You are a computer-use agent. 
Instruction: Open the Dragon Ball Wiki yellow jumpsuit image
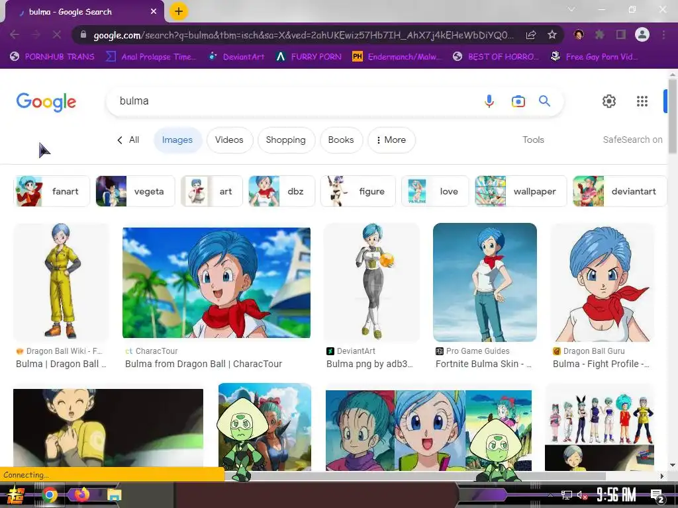pyautogui.click(x=61, y=282)
